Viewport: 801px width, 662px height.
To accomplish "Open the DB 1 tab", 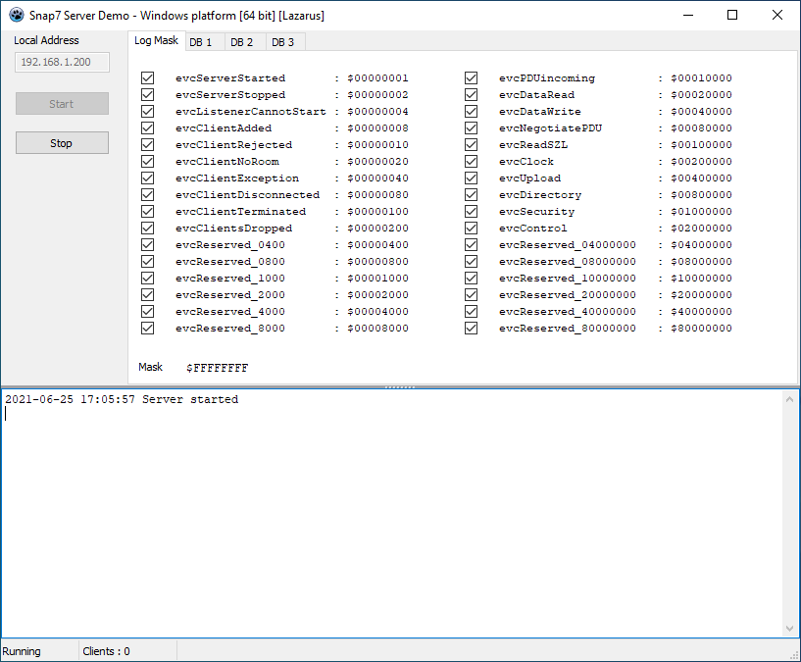I will (204, 42).
